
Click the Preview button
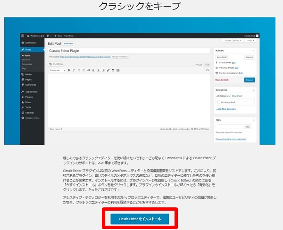point(250,57)
